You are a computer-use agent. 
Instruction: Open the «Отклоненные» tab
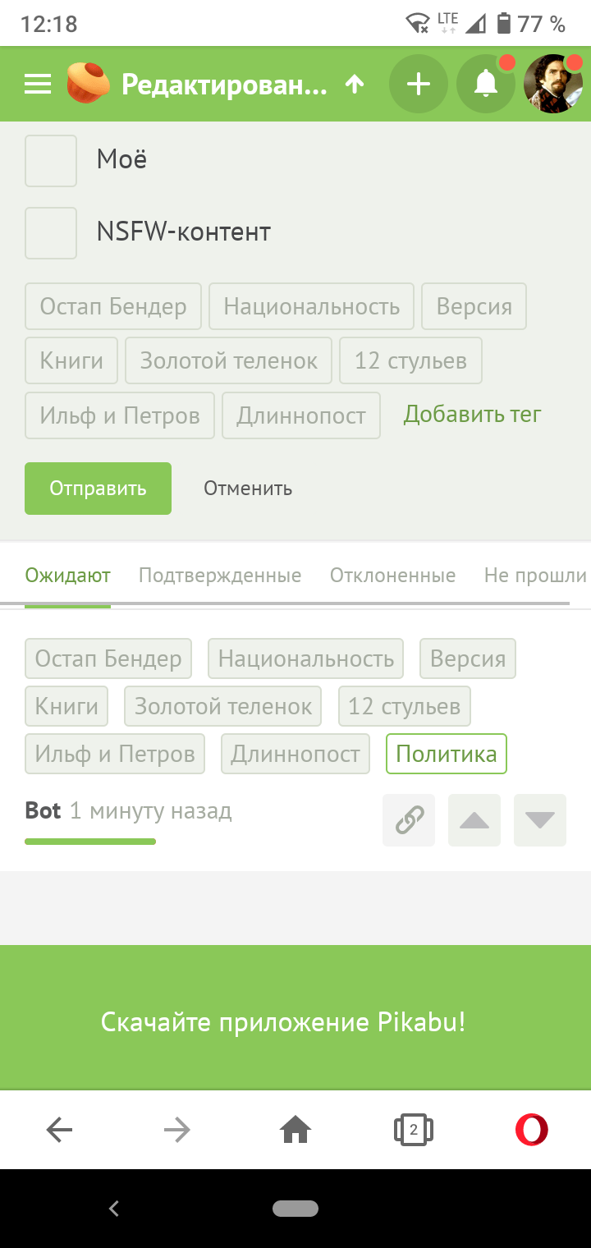tap(392, 576)
